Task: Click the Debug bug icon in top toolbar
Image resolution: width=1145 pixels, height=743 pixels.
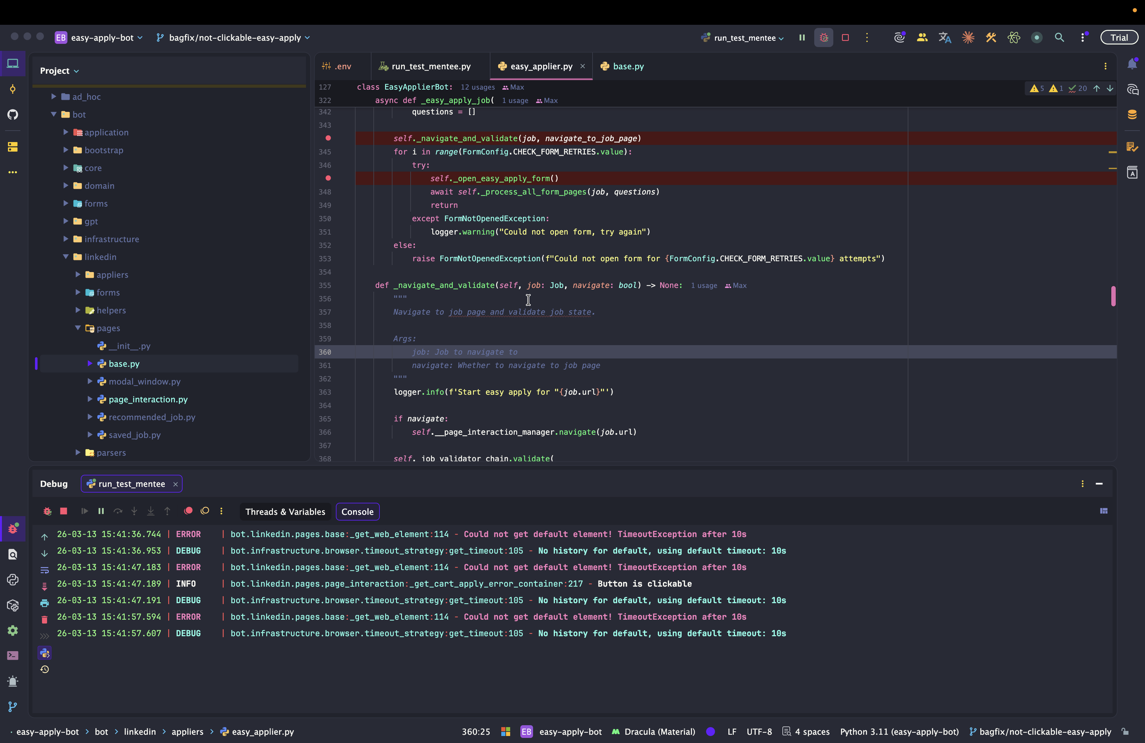Action: 824,37
